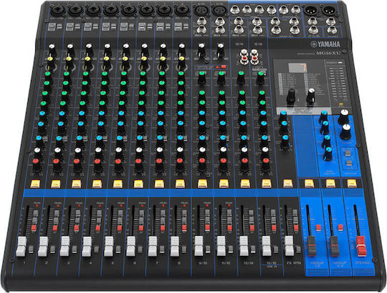The image size is (387, 293).
Task: Select the red RCA jack of input 15/16
Action: [254, 59]
